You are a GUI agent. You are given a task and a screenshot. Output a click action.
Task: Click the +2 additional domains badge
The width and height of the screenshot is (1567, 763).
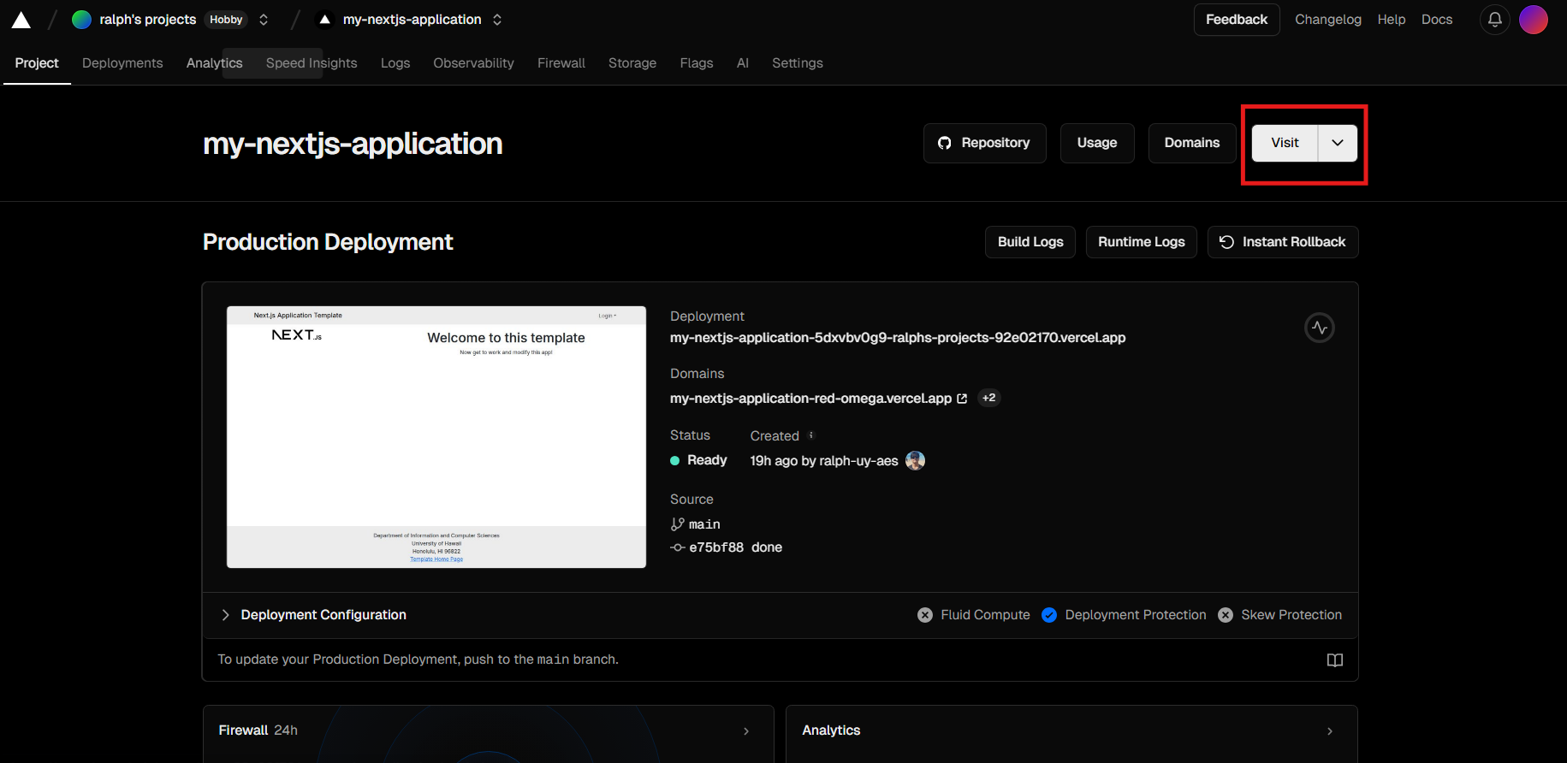988,398
